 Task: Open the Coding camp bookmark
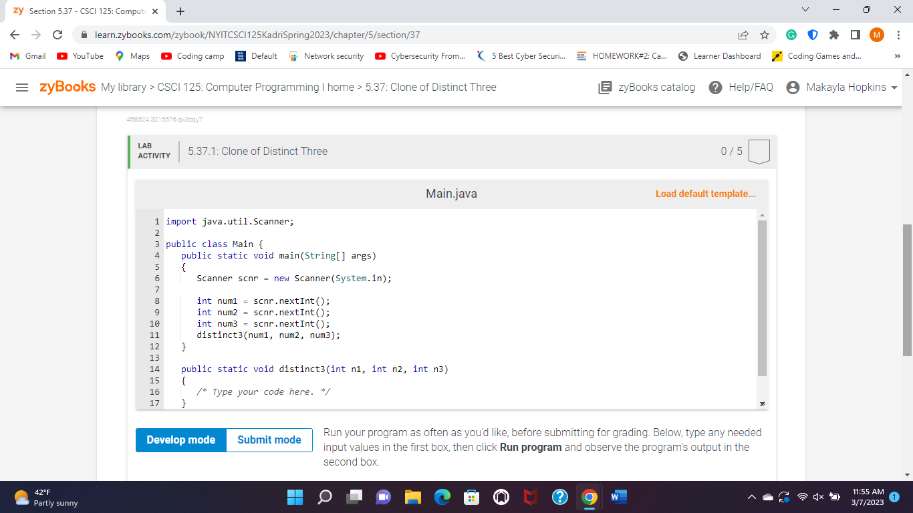coord(193,56)
